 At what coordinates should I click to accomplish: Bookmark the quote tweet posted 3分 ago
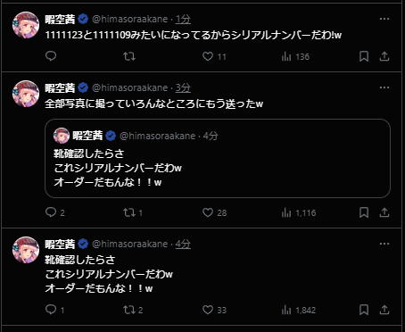(364, 212)
